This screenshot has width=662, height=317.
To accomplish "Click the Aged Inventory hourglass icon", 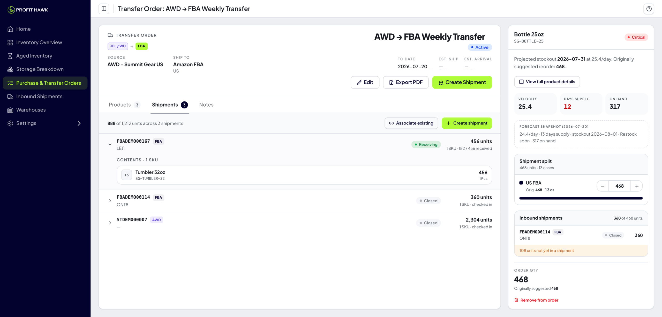I will (10, 56).
